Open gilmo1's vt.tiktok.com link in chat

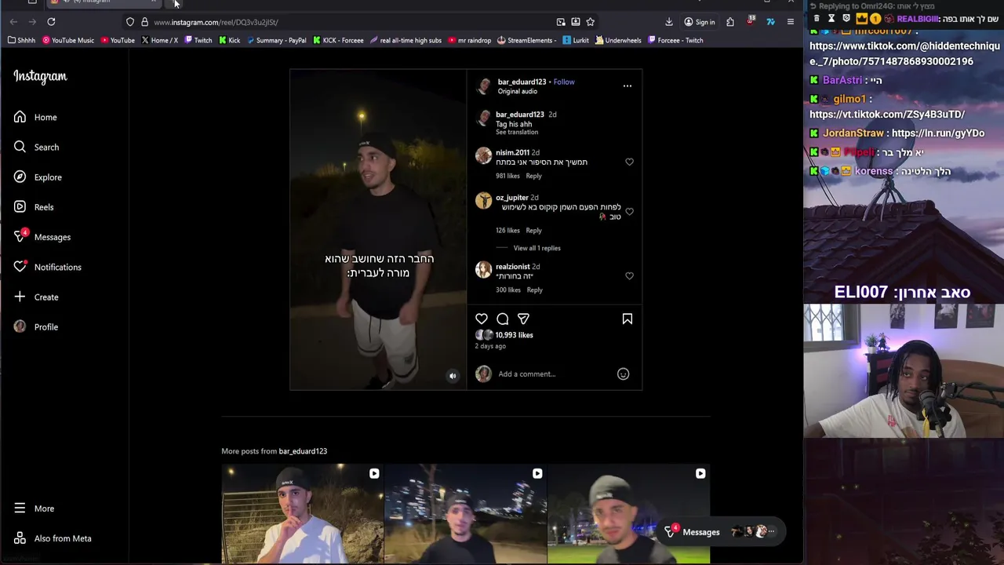(887, 115)
